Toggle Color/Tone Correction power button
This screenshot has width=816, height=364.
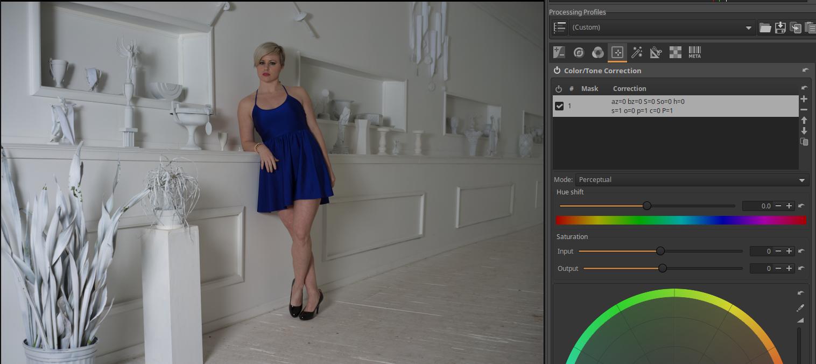557,71
